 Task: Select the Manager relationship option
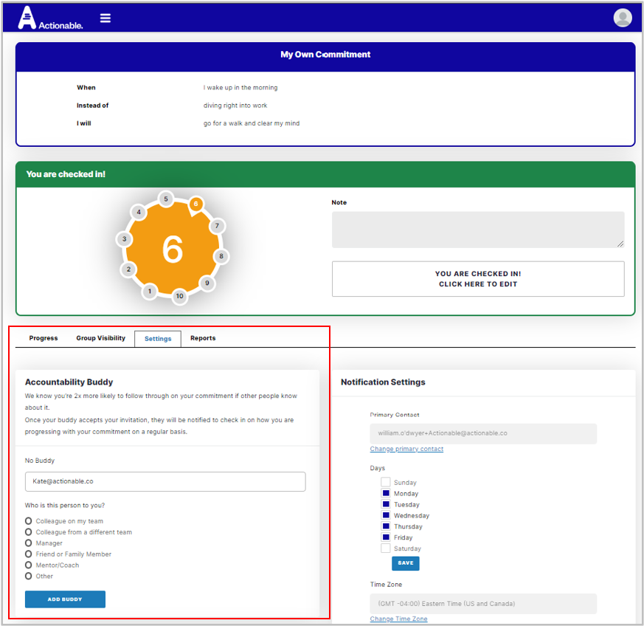tap(29, 543)
